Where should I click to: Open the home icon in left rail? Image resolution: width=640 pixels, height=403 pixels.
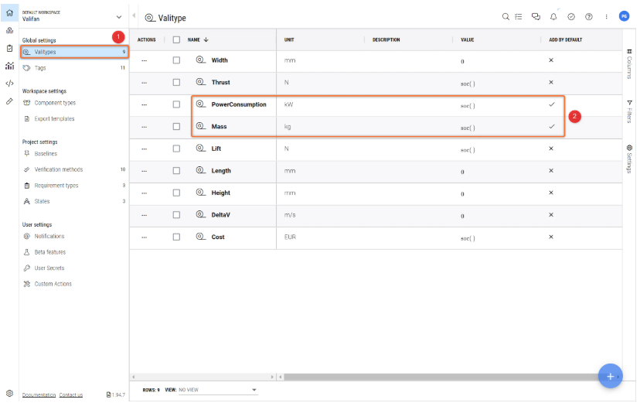[x=9, y=13]
